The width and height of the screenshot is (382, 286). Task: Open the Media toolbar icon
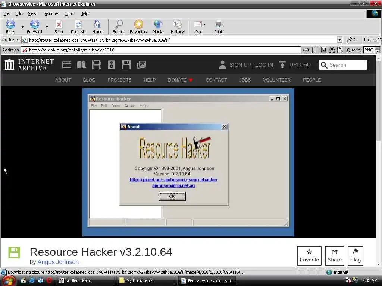(158, 24)
